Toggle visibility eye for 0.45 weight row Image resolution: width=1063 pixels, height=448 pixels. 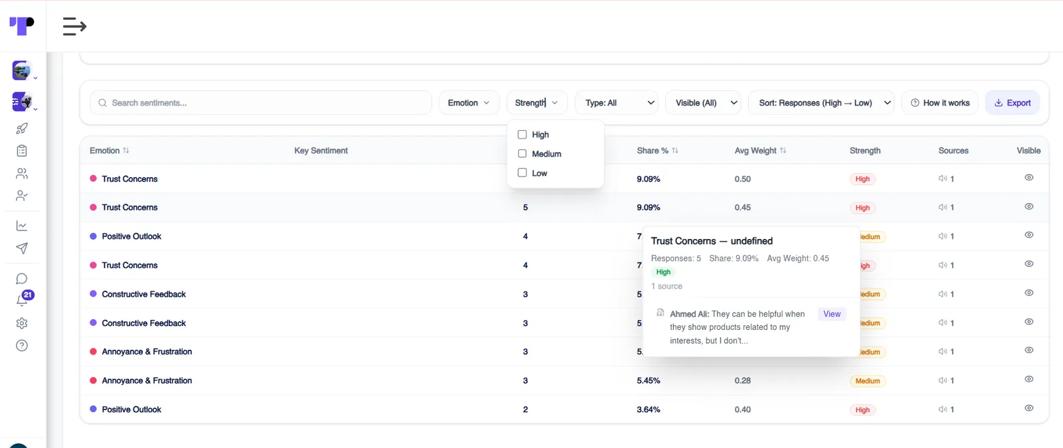pyautogui.click(x=1029, y=206)
